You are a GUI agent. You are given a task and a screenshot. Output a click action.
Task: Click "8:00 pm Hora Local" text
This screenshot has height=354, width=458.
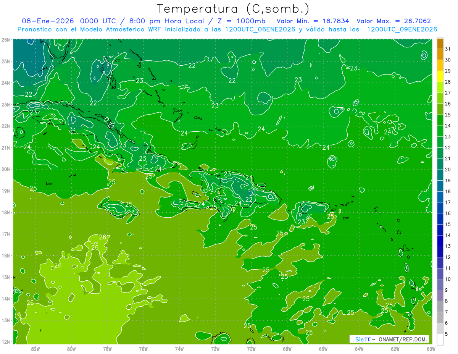click(166, 21)
